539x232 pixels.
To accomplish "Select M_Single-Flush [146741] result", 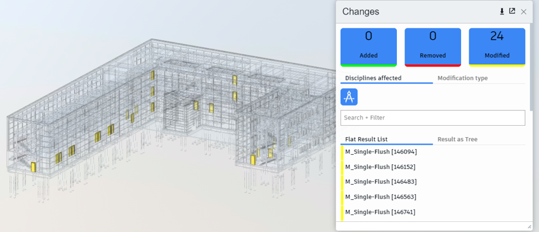I will tap(432, 212).
